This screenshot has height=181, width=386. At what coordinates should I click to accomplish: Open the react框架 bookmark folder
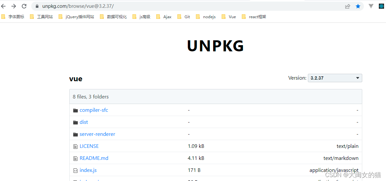click(x=254, y=17)
